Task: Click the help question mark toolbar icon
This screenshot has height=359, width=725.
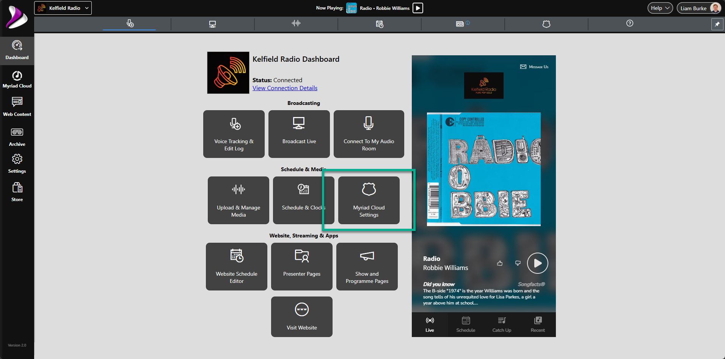Action: [x=630, y=23]
